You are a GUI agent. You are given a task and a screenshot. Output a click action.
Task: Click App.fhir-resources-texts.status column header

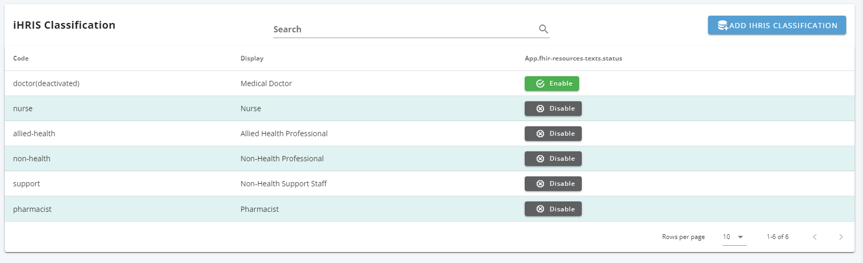573,58
